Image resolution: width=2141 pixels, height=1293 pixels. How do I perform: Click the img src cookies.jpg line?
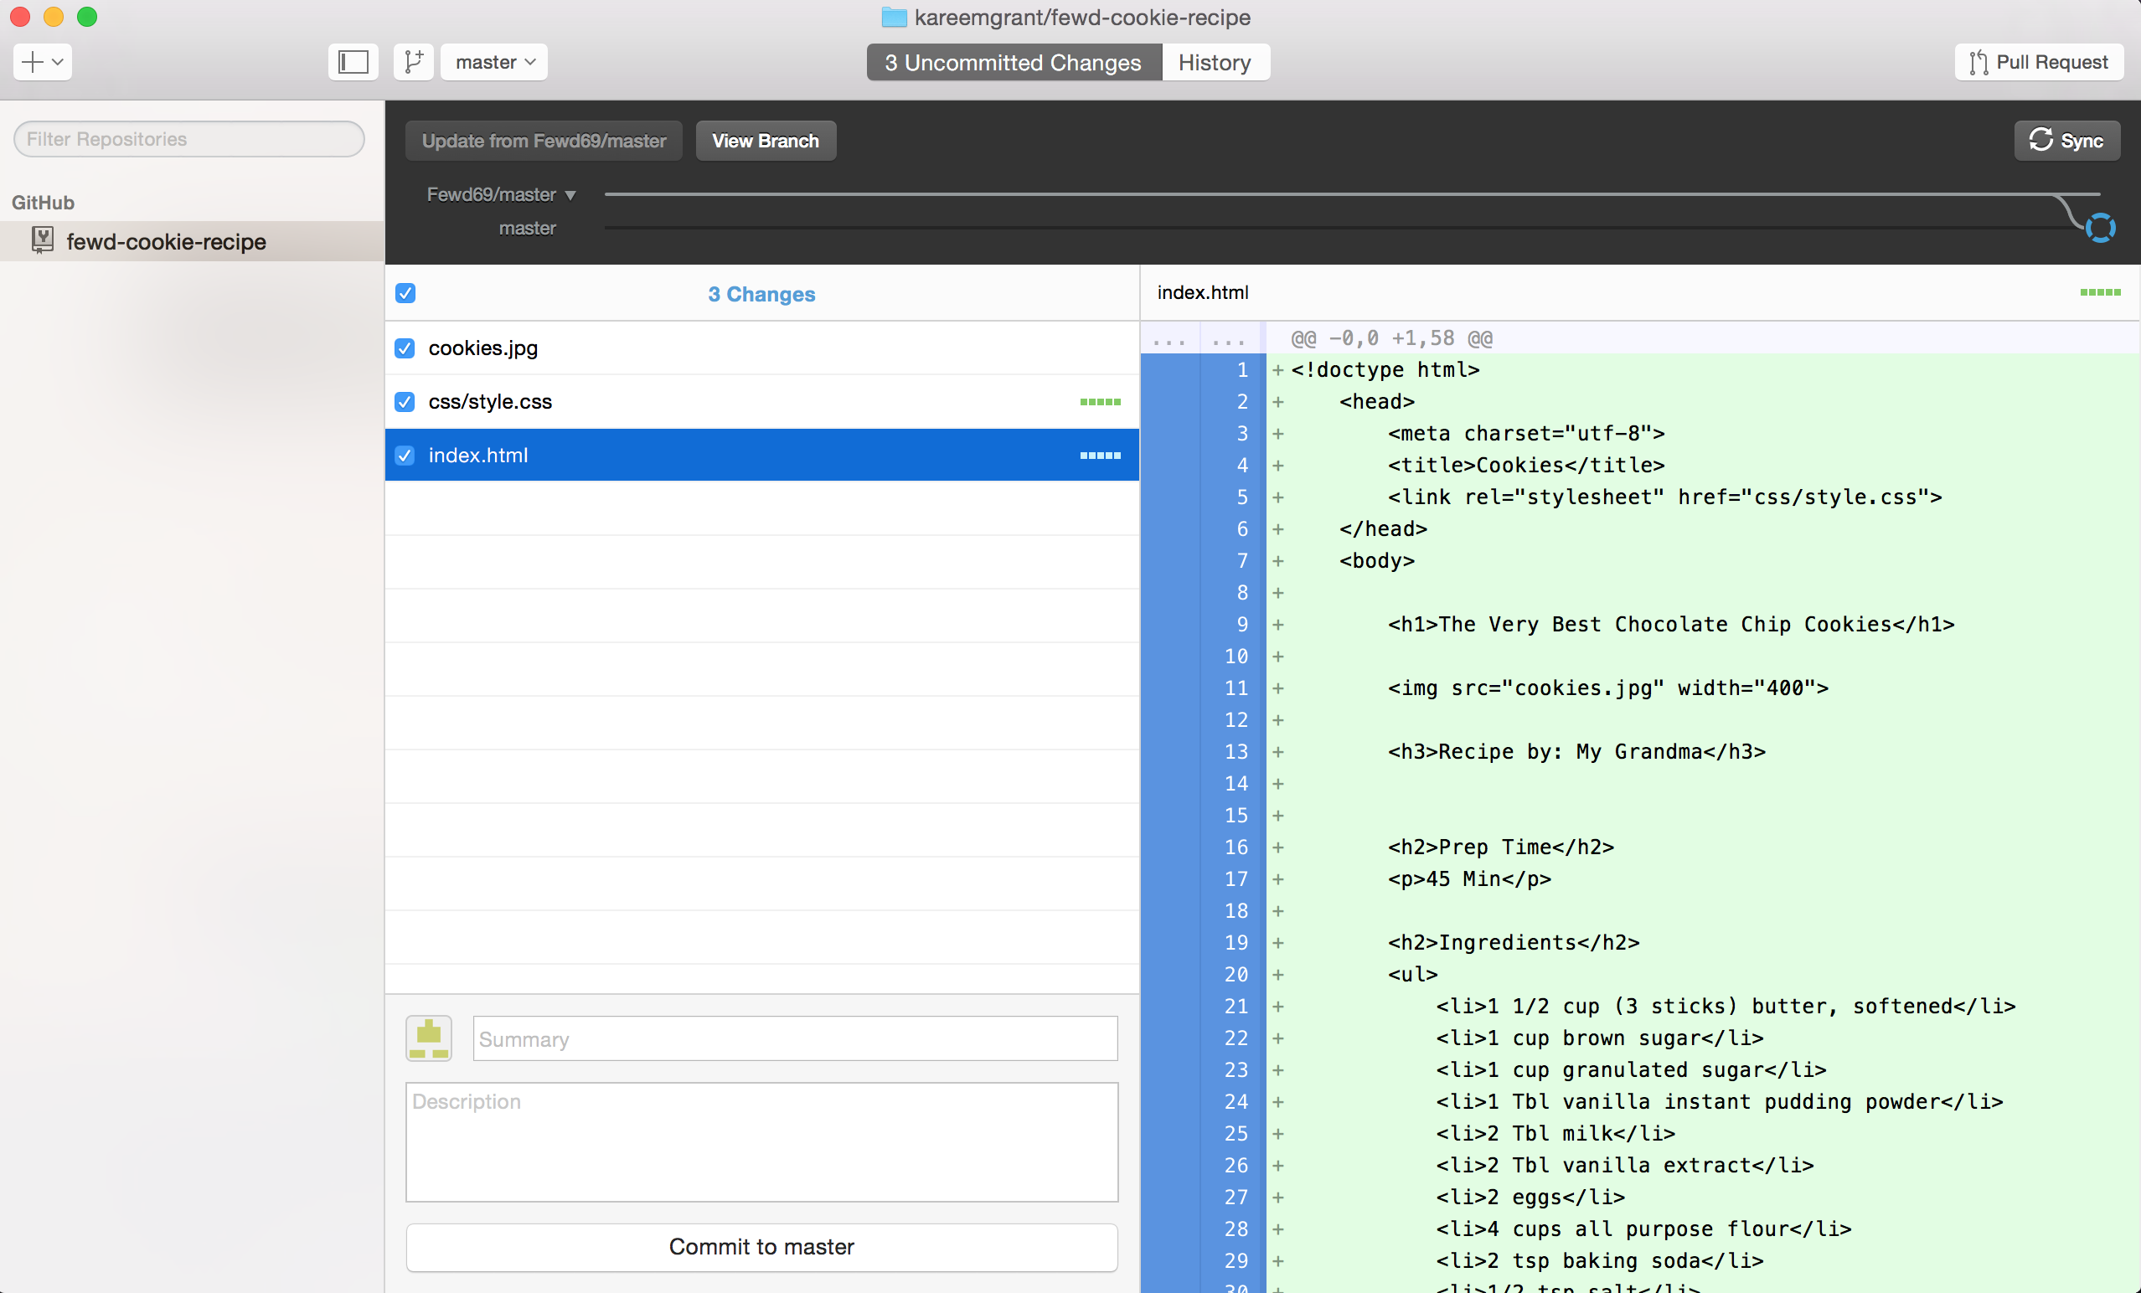1607,688
